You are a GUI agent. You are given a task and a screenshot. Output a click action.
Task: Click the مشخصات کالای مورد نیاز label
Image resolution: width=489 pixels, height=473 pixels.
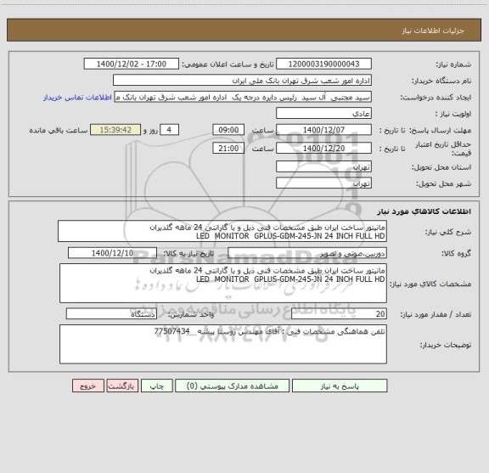pyautogui.click(x=430, y=284)
